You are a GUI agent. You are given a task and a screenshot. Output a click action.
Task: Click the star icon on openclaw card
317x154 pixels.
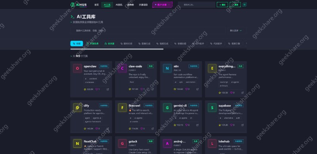(x=85, y=89)
